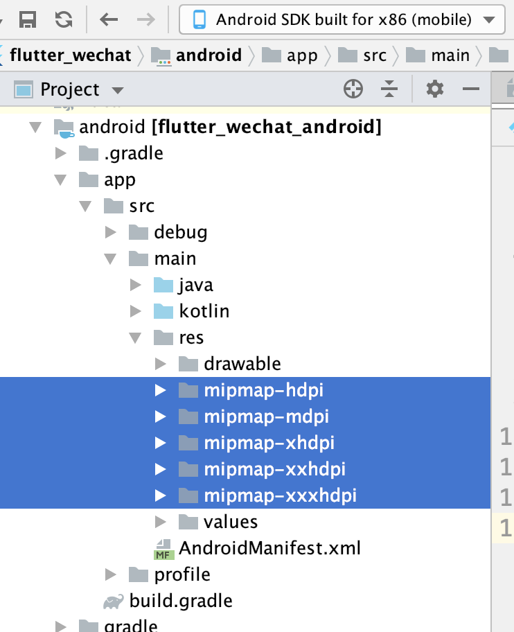Viewport: 514px width, 632px height.
Task: Click the Save All icon
Action: (29, 19)
